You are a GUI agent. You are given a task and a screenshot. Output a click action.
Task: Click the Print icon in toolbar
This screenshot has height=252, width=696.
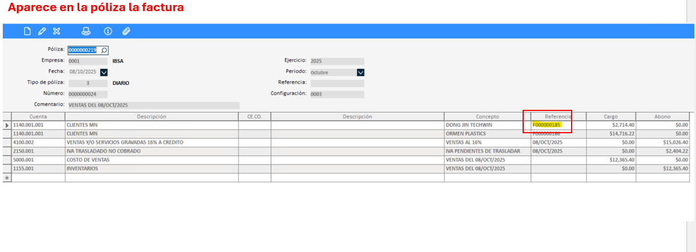[x=86, y=31]
